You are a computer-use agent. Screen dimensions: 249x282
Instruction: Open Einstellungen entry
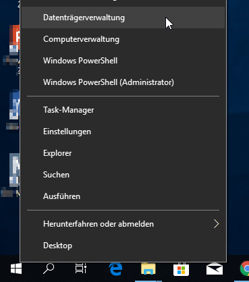pos(123,132)
